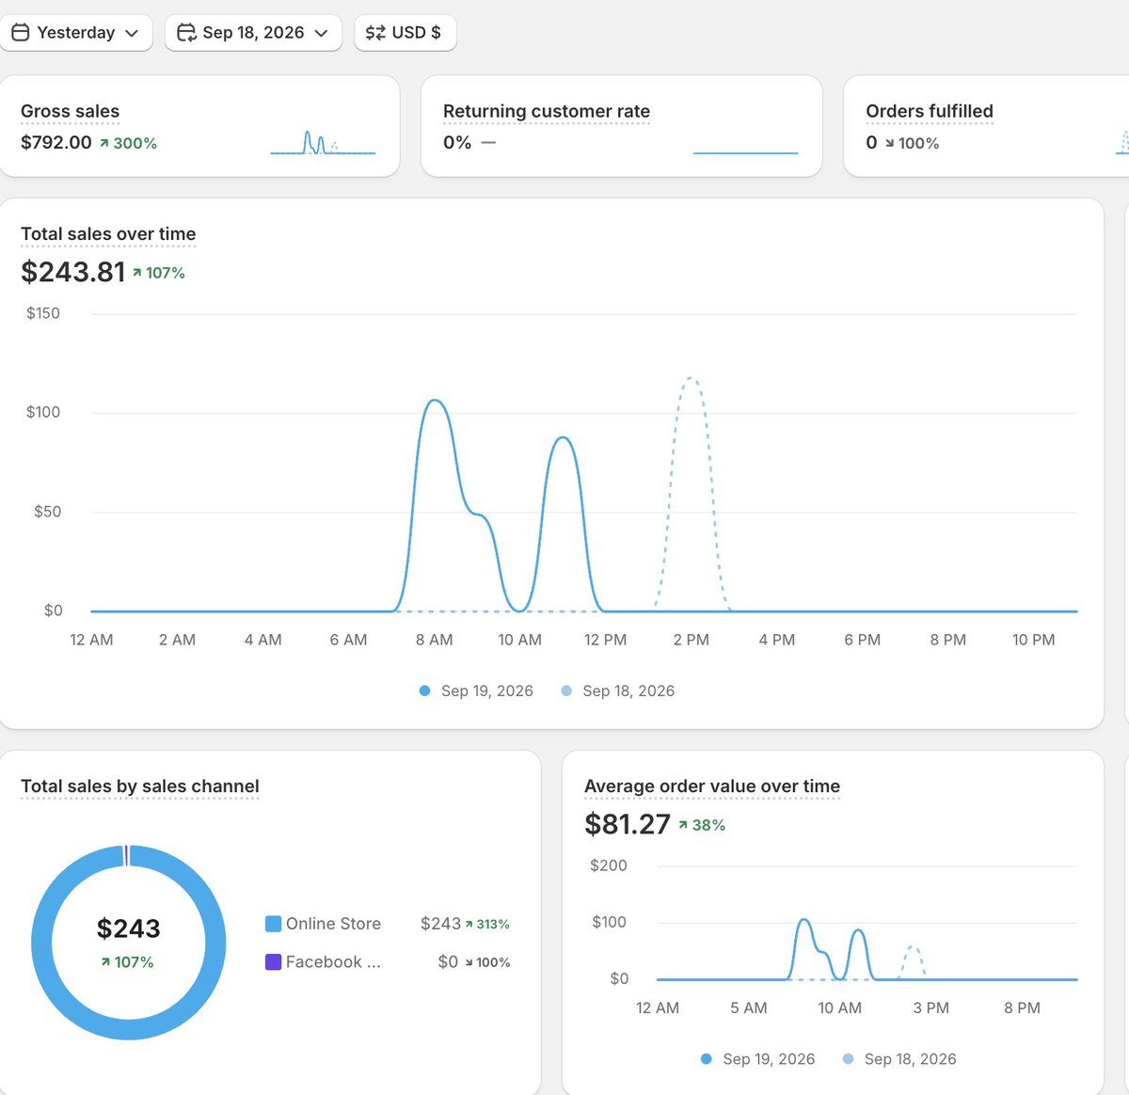
Task: Click the 100% Facebook decrease indicator
Action: tap(487, 962)
